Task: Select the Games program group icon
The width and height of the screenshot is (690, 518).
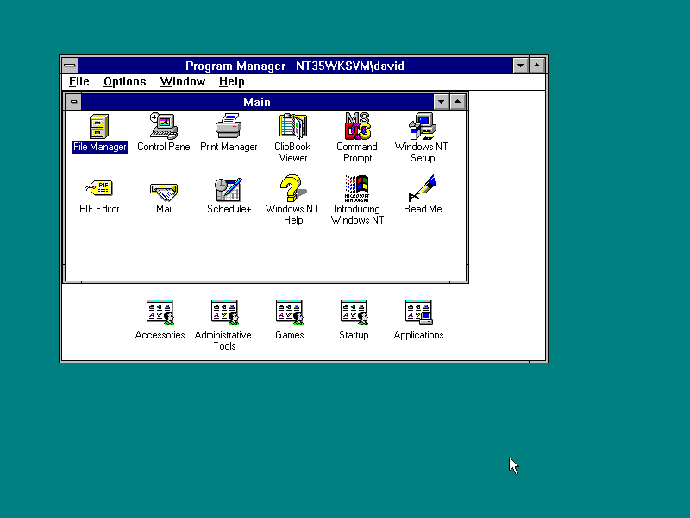Action: 289,313
